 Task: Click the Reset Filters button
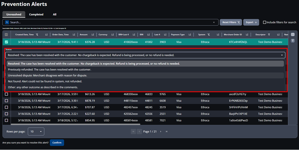click(231, 22)
